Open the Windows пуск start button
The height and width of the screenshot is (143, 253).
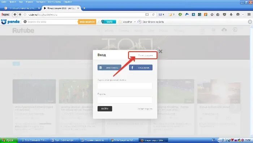pyautogui.click(x=9, y=140)
